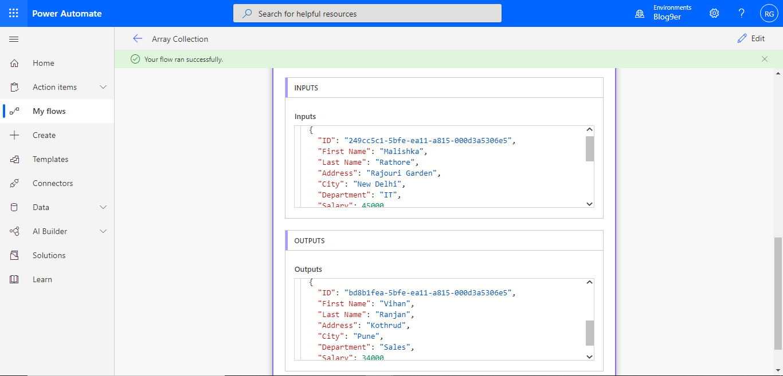Screen dimensions: 783x376
Task: Switch environments via Blog9er selector
Action: click(x=665, y=13)
